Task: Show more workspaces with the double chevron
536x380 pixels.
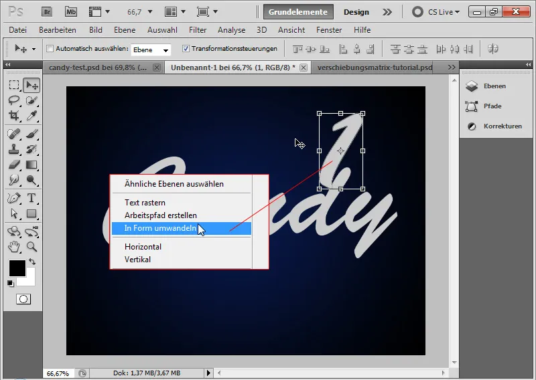Action: pos(387,12)
